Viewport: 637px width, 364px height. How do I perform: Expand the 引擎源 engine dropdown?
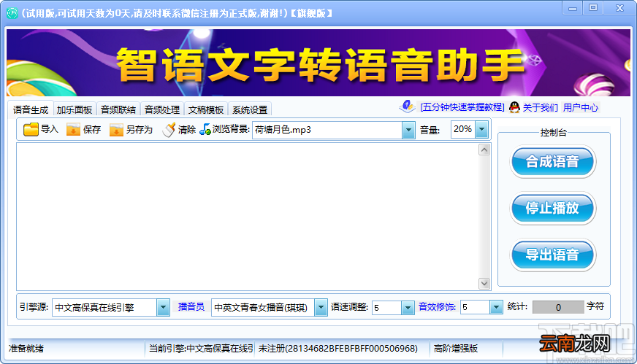(x=163, y=307)
